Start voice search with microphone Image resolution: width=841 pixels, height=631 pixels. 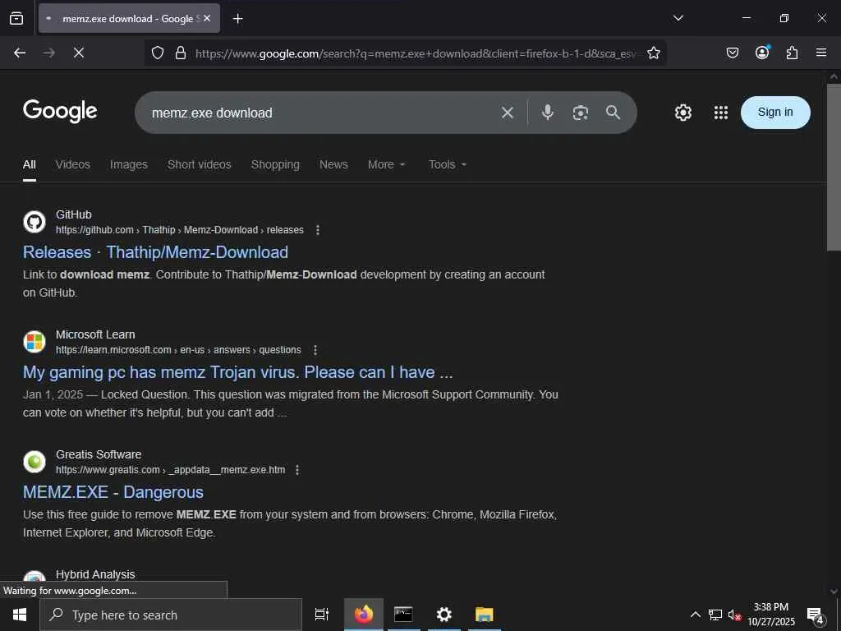pyautogui.click(x=547, y=112)
